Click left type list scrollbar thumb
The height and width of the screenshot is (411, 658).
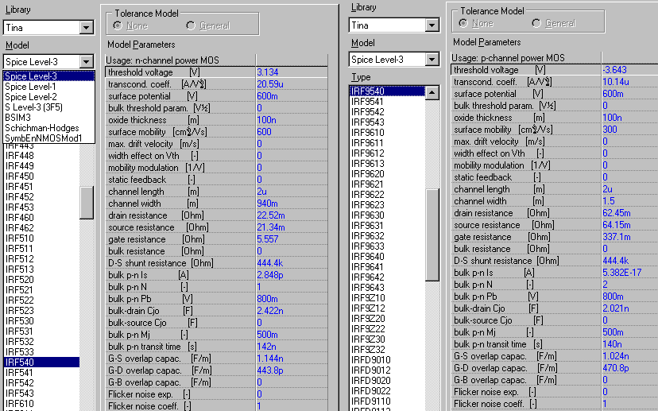click(87, 203)
